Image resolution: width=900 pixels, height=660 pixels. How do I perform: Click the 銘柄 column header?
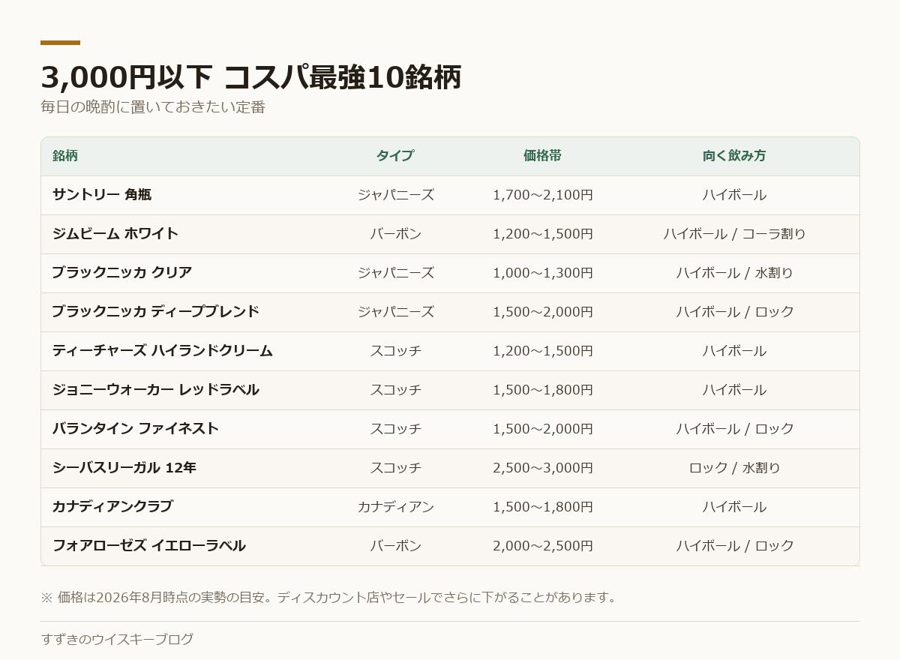tap(65, 156)
